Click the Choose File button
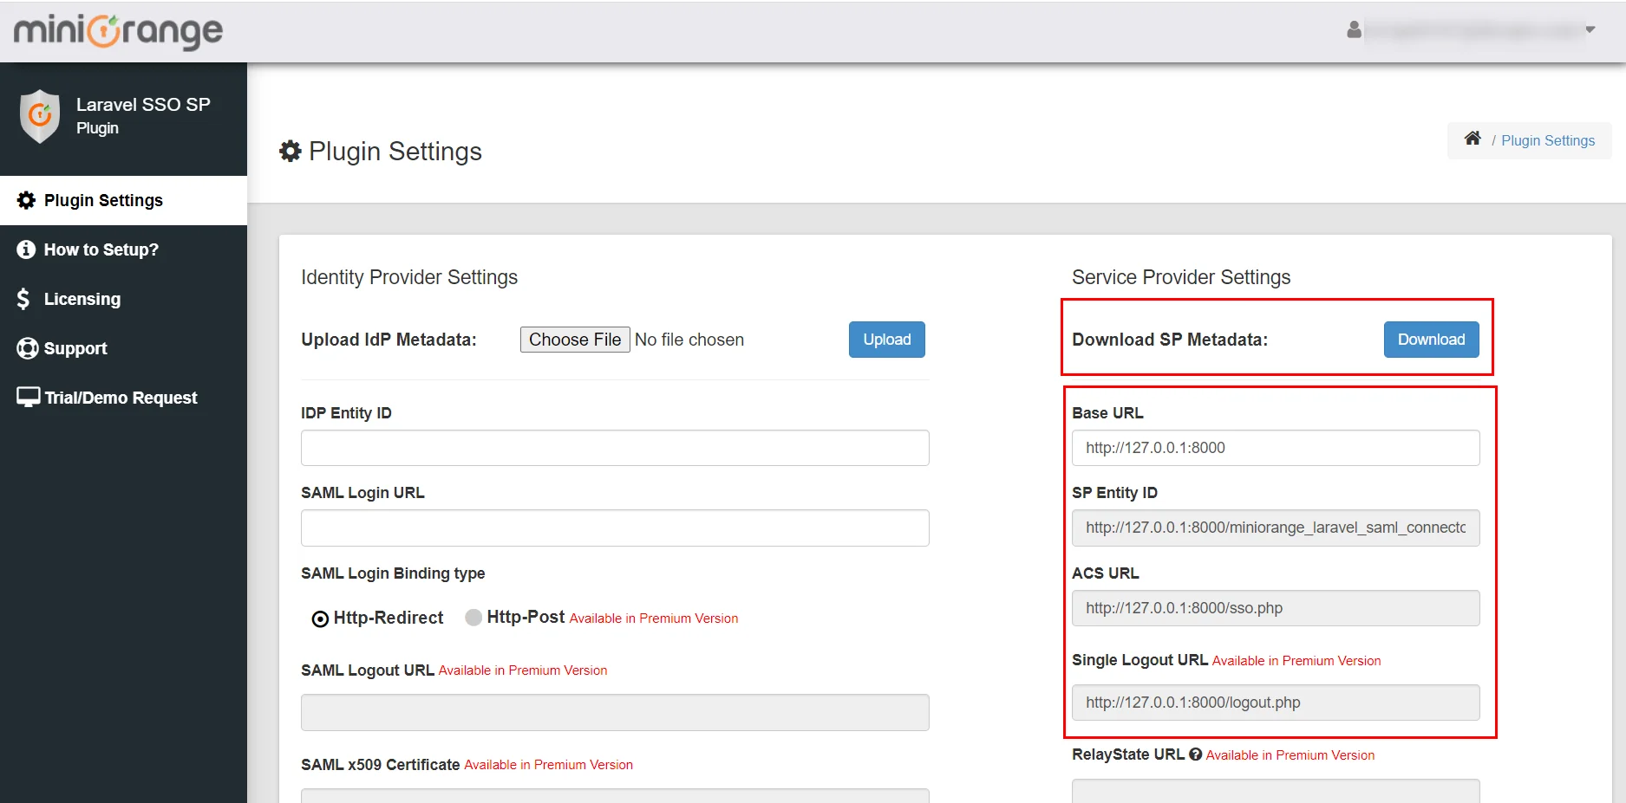Image resolution: width=1626 pixels, height=803 pixels. pyautogui.click(x=575, y=340)
